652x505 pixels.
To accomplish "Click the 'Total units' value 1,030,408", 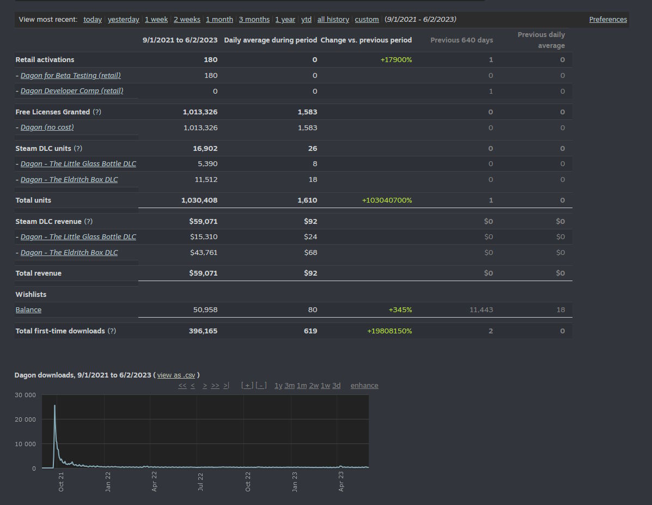I will (199, 200).
